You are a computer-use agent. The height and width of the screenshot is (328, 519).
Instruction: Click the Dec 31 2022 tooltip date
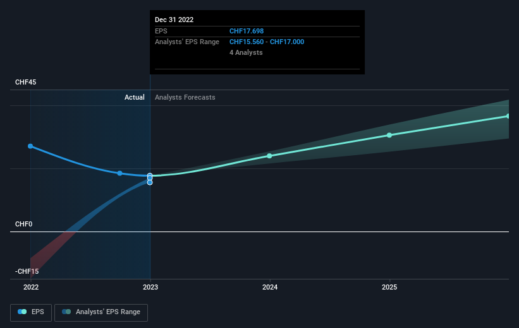[174, 20]
